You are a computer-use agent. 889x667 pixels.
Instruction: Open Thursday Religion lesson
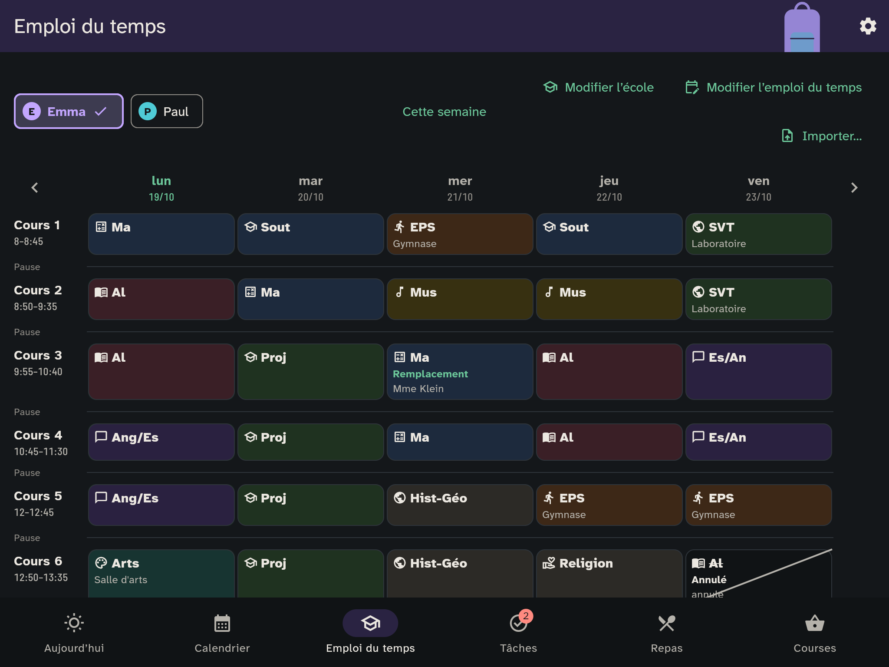coord(609,574)
